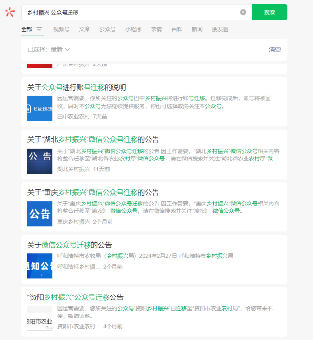The image size is (313, 340).
Task: Open 关于公众号进行账号迁移的说明 article
Action: [x=77, y=88]
